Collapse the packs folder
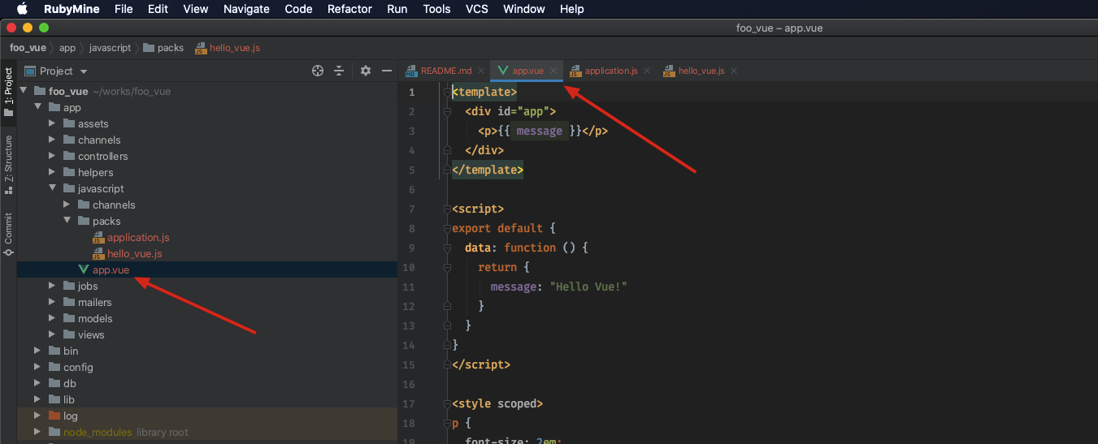This screenshot has width=1098, height=444. click(x=67, y=221)
